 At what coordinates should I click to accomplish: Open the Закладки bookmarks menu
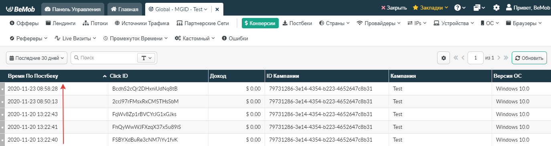pos(430,8)
